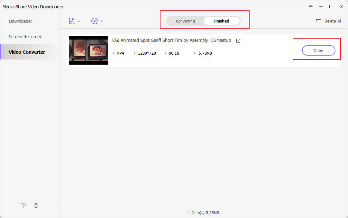Click the add file icon
The height and width of the screenshot is (218, 348).
point(72,21)
